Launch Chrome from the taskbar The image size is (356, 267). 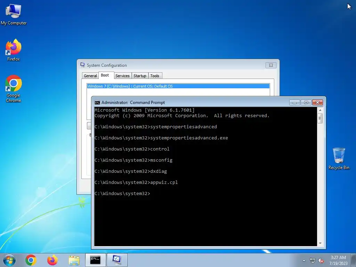(x=31, y=260)
